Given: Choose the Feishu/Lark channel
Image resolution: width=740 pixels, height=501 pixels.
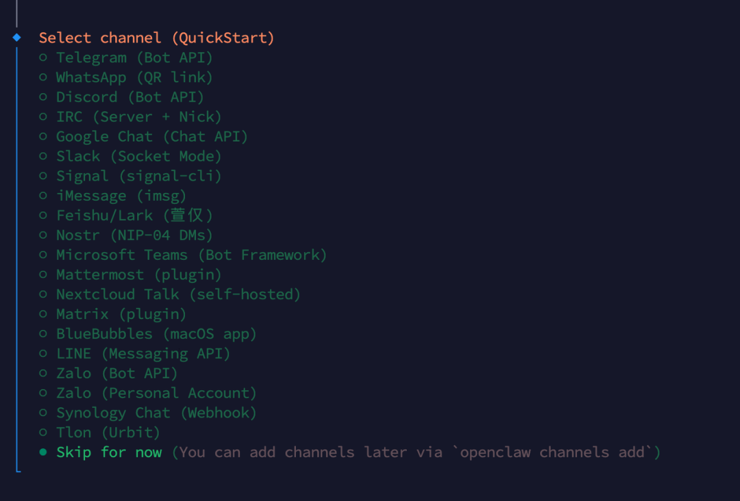Looking at the screenshot, I should click(x=134, y=215).
